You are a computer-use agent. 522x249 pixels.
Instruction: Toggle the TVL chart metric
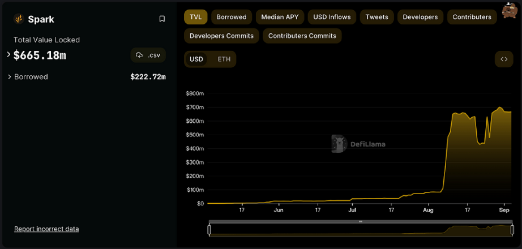196,17
